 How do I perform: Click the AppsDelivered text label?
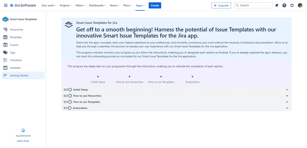click(23, 136)
